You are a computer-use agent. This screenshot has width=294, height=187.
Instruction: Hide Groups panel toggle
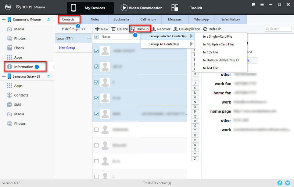(x=73, y=29)
